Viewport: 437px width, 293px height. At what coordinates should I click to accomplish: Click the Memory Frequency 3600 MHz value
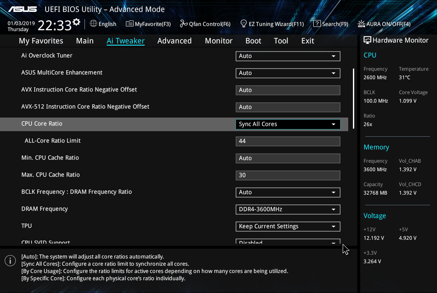(375, 169)
